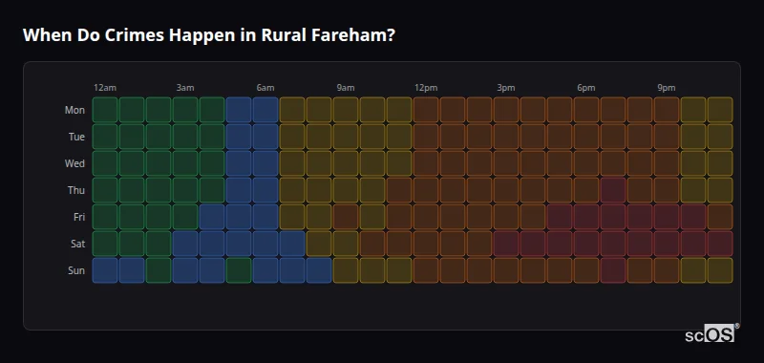Select the green Sunday 5am heatmap cell
This screenshot has height=363, width=764.
239,270
